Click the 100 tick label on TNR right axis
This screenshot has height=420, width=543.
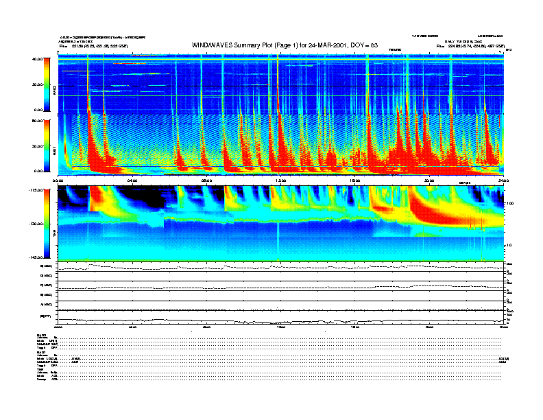tap(510, 203)
